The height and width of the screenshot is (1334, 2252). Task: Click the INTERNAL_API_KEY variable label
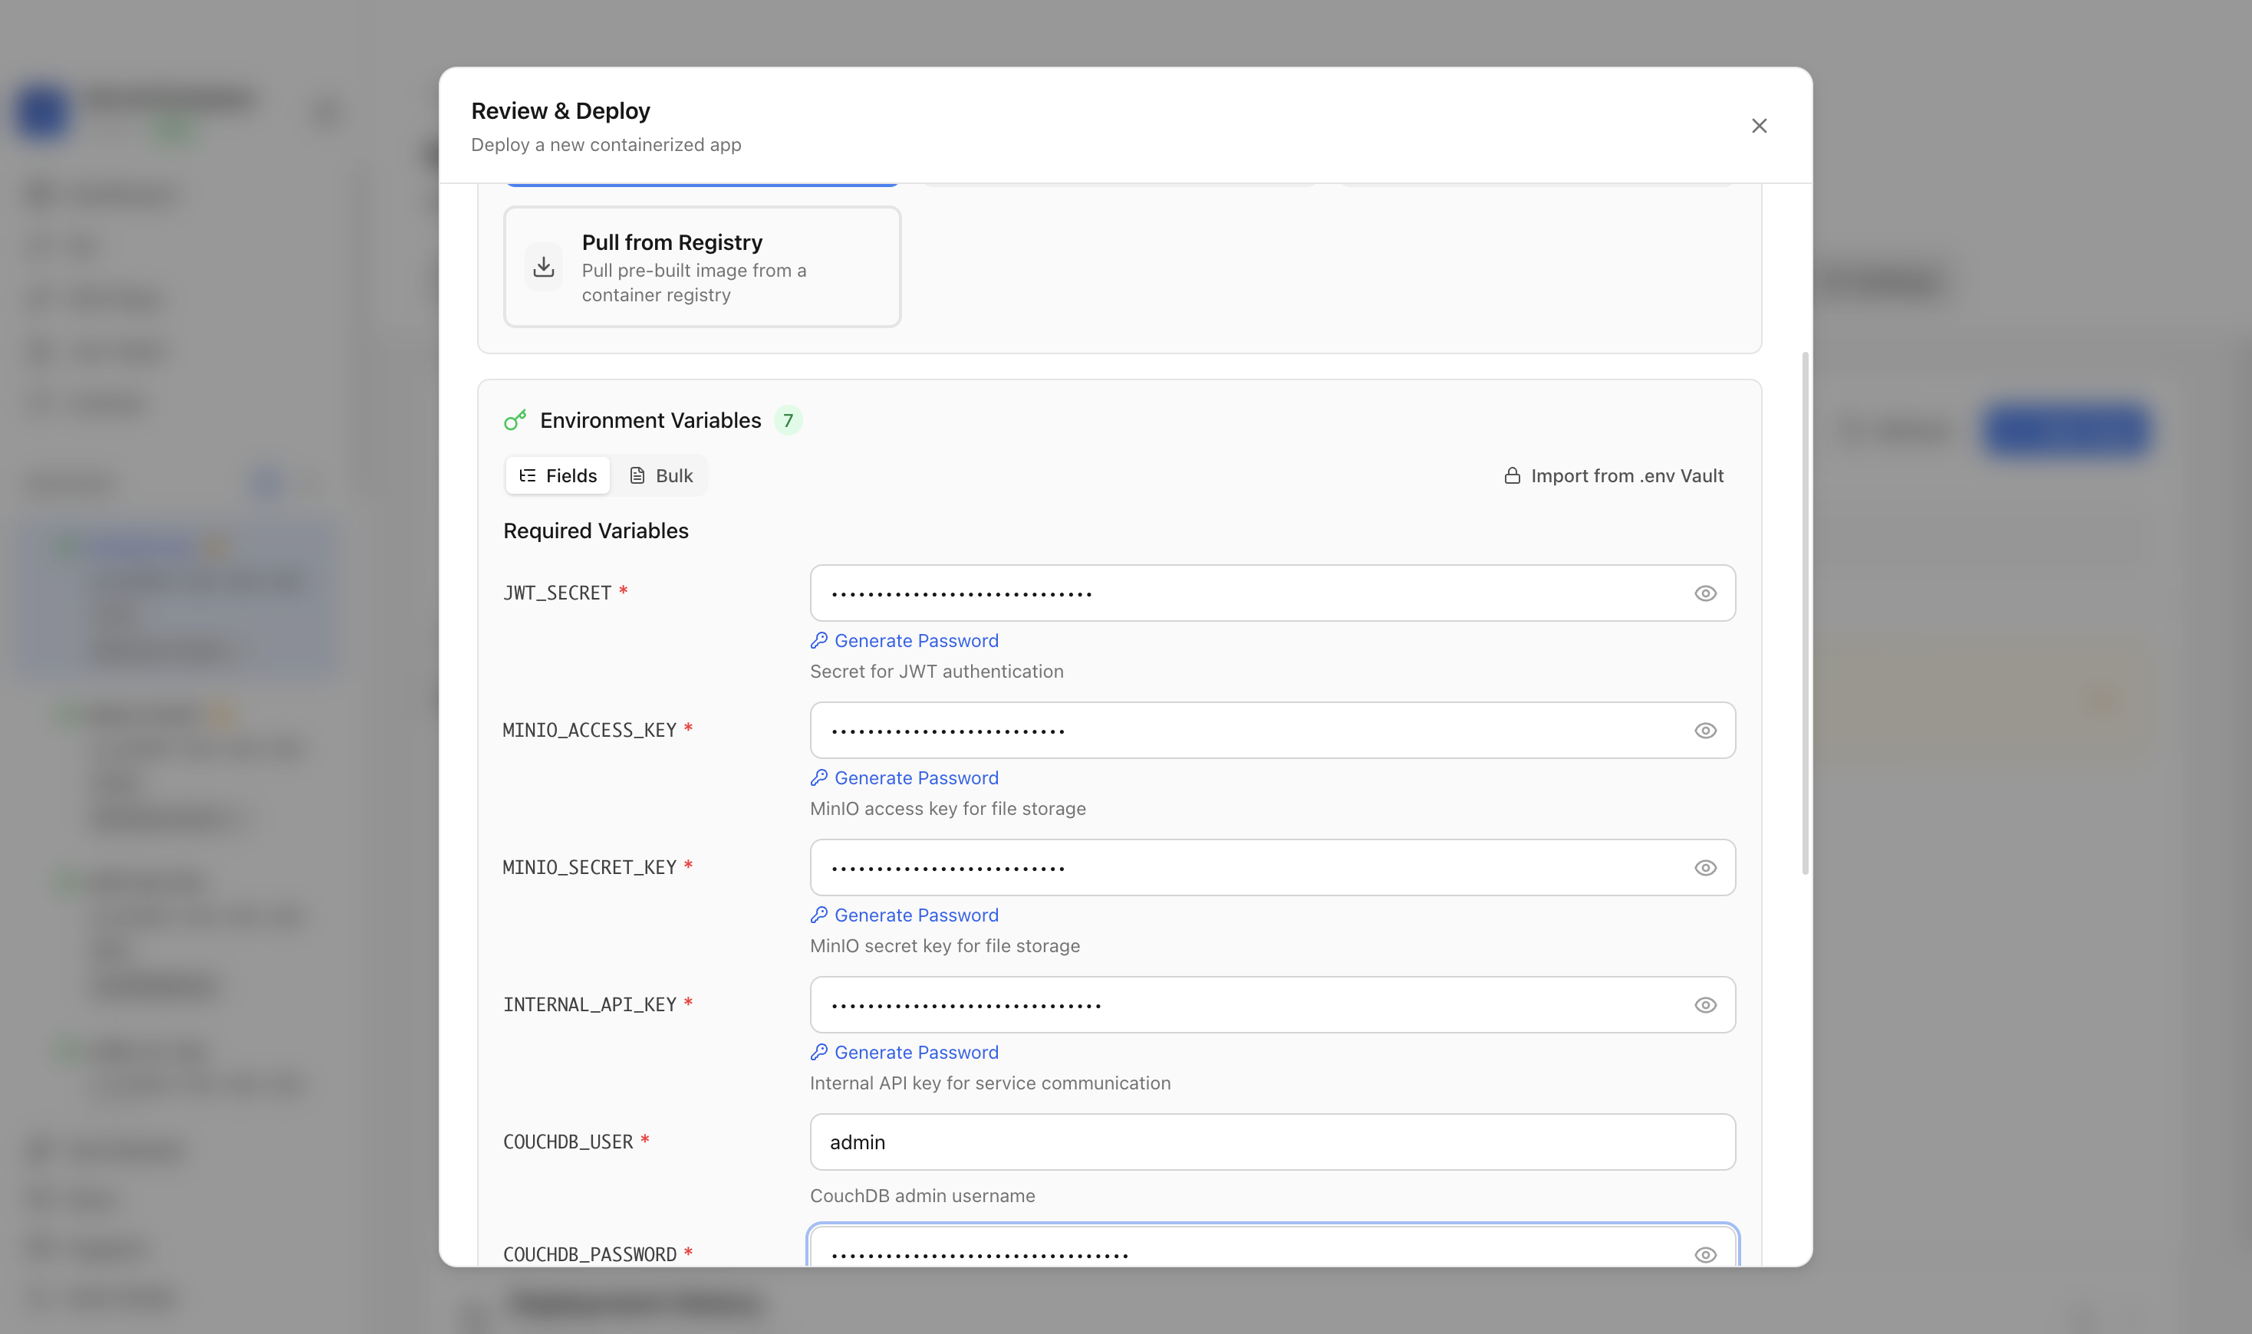589,1005
